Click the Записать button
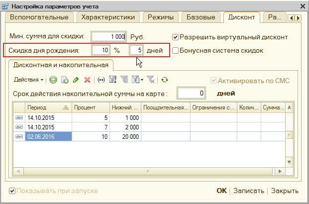Image resolution: width=309 pixels, height=204 pixels. pos(249,191)
